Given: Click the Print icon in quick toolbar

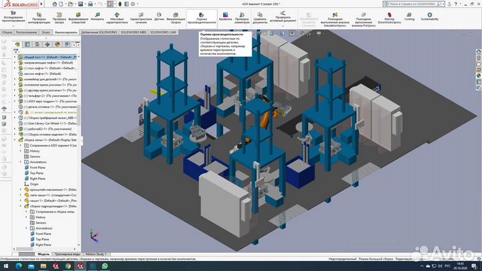Looking at the screenshot, I should click(90, 4).
